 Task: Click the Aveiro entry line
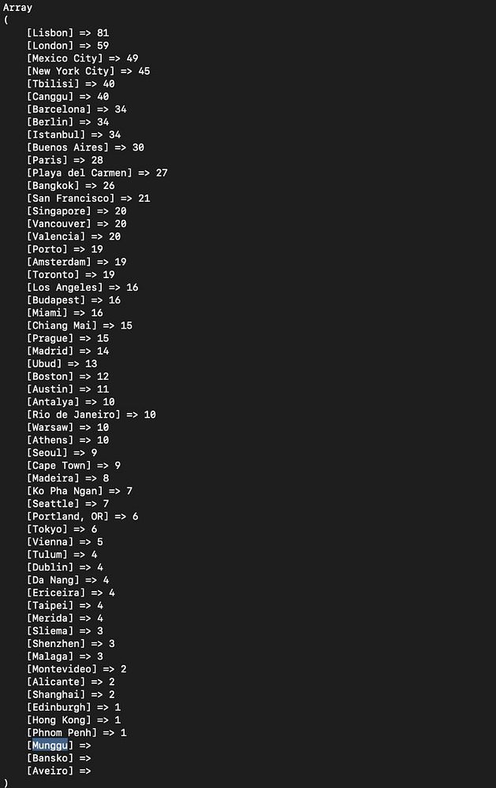(x=59, y=771)
